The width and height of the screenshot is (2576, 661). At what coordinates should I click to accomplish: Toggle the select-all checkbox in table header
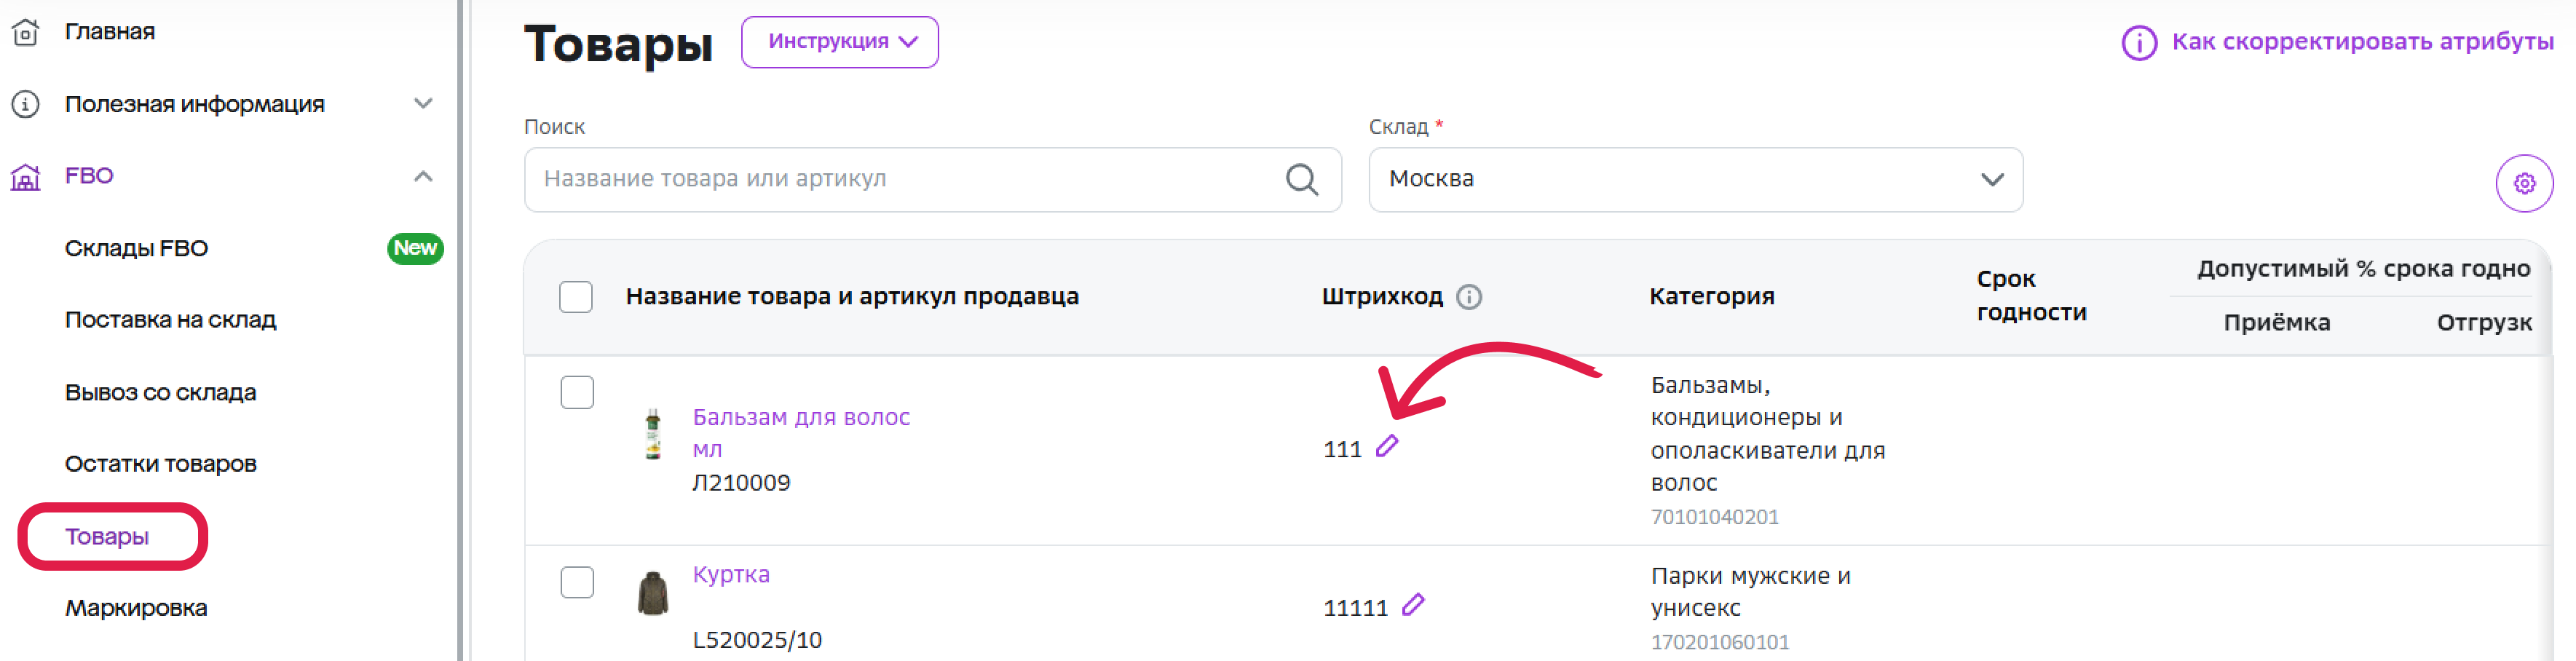click(576, 297)
